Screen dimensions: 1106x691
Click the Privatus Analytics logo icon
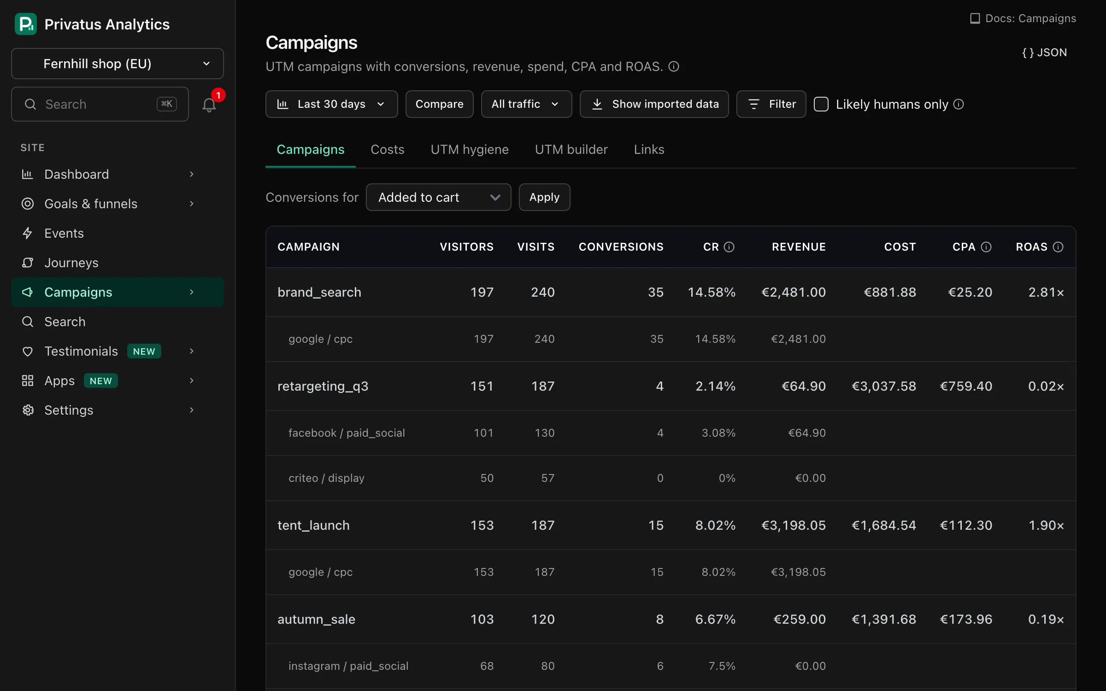(26, 24)
